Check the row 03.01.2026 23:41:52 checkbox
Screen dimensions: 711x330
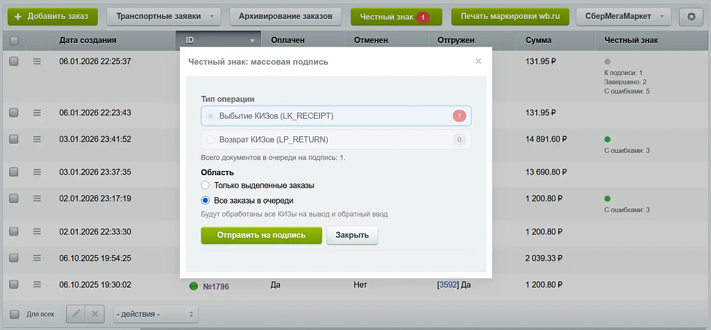[x=14, y=140]
